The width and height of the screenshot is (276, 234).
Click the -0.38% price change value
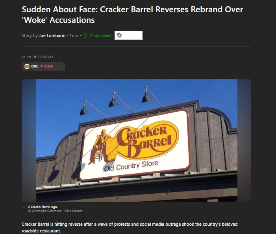click(48, 66)
